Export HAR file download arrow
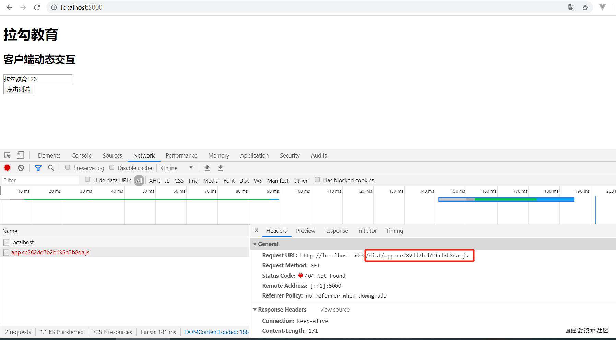This screenshot has width=616, height=340. (x=221, y=168)
